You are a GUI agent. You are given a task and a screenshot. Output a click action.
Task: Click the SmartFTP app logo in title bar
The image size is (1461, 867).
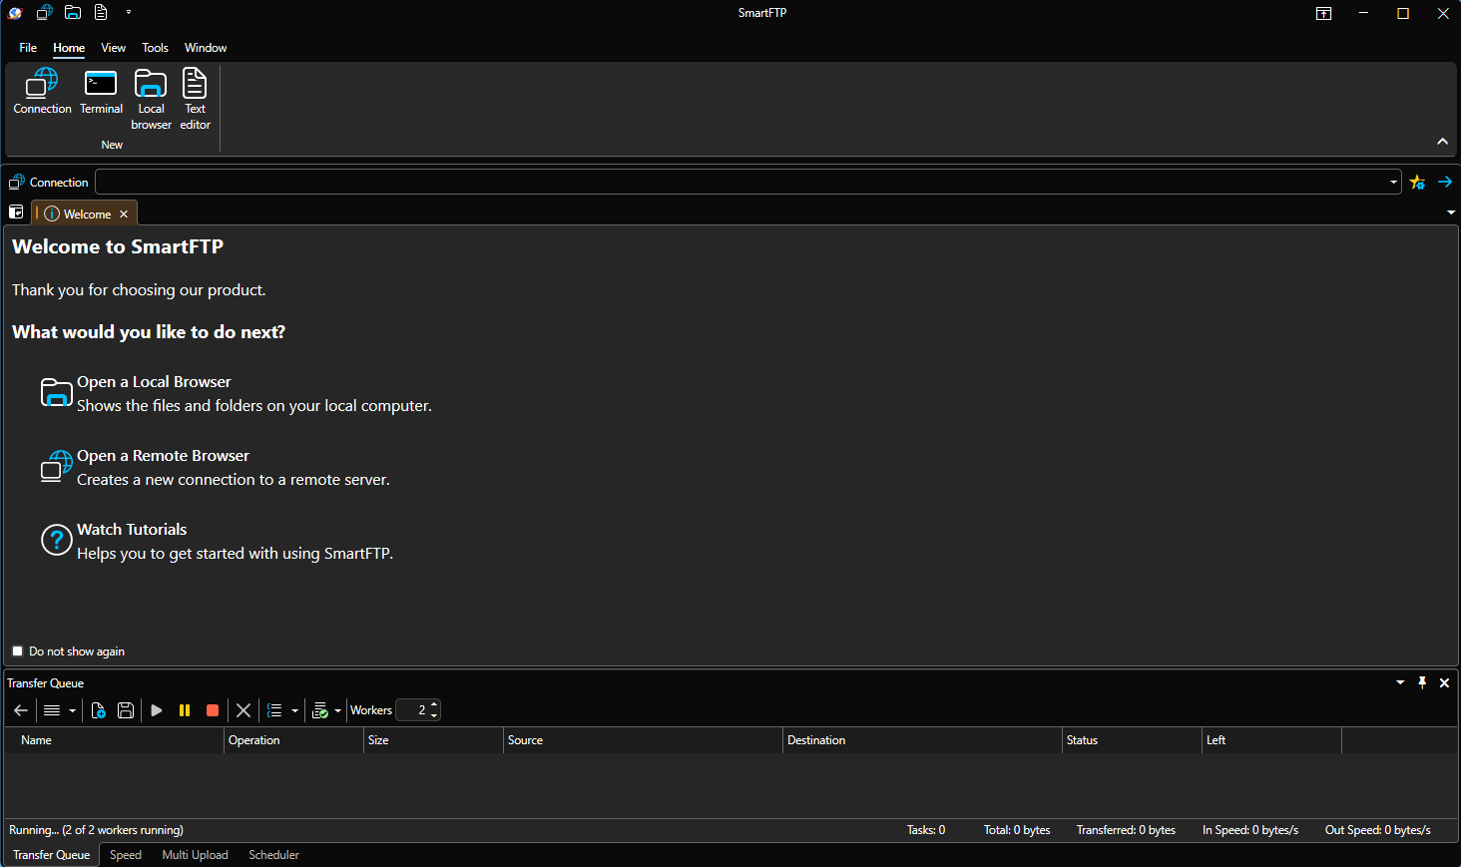[x=15, y=13]
